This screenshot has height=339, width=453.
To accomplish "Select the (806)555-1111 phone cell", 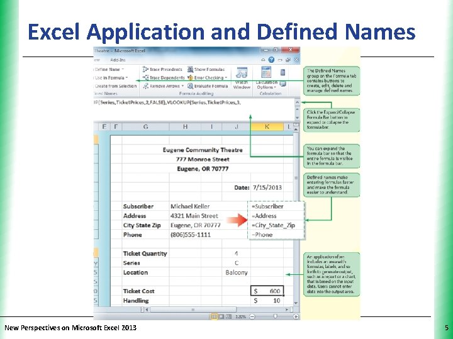I will (x=191, y=235).
